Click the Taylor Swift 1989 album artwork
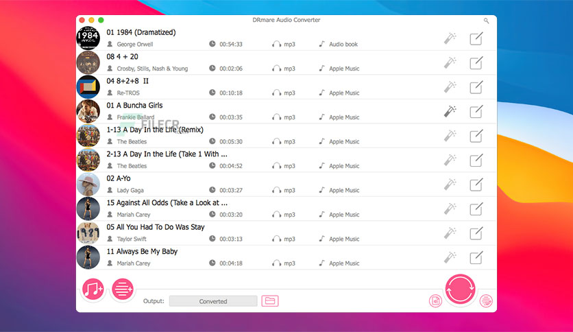573x332 pixels. [x=88, y=233]
